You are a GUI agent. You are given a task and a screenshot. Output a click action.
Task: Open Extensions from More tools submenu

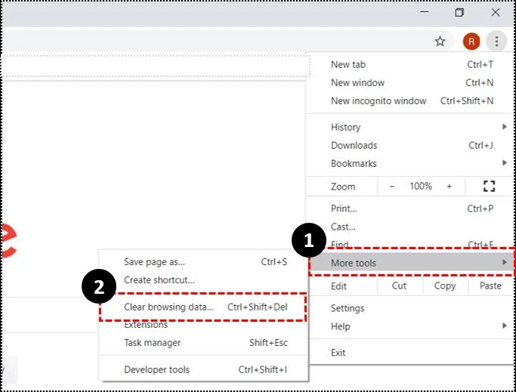[204, 325]
